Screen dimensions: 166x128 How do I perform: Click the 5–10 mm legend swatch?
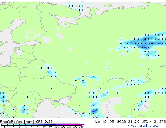[29, 125]
